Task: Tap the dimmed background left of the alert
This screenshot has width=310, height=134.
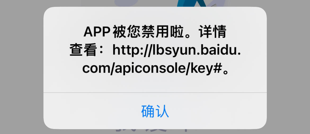Action: (22, 67)
